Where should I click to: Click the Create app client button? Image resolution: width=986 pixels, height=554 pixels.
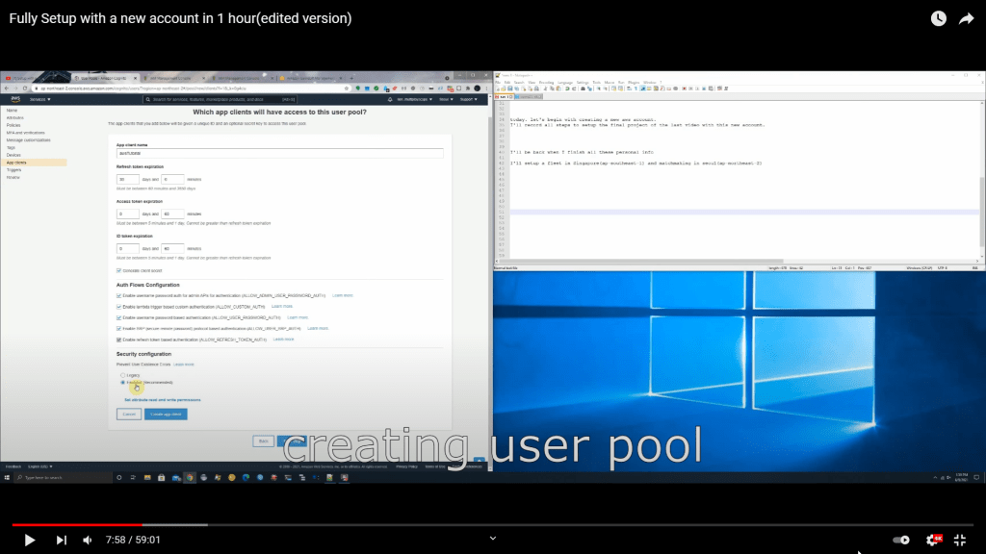(x=165, y=414)
